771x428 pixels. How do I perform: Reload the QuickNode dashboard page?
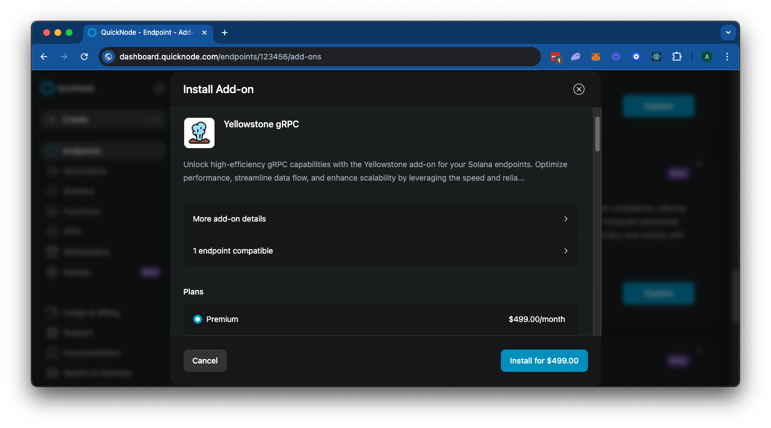[84, 57]
